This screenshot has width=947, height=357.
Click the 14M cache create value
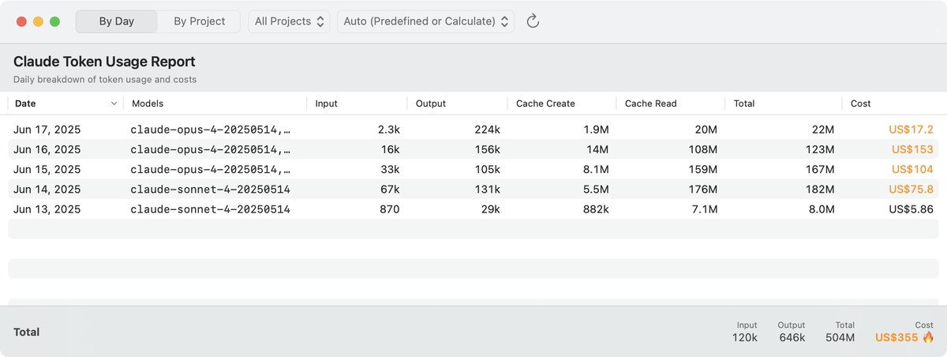pyautogui.click(x=597, y=149)
